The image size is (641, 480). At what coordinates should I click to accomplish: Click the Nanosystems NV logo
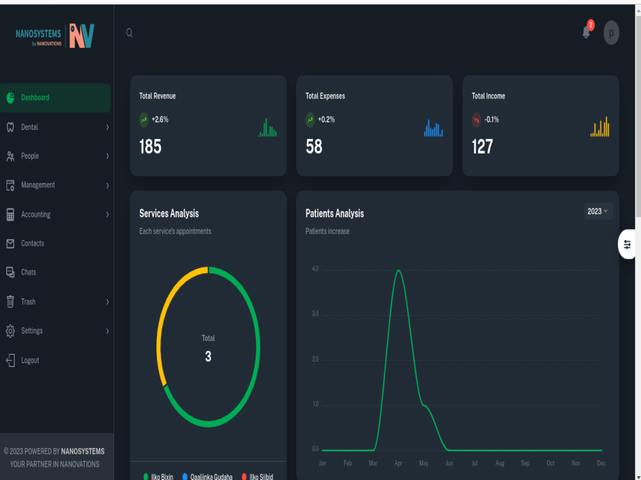tap(55, 36)
